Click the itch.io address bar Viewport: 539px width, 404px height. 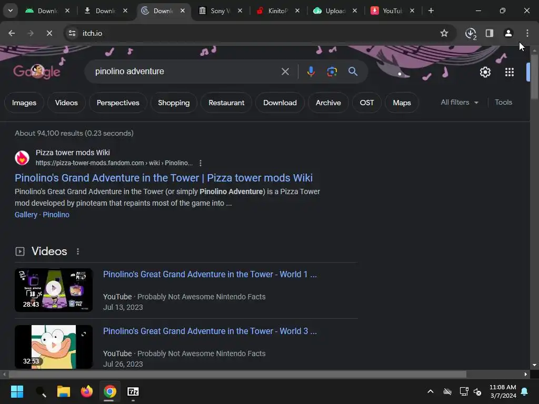click(254, 33)
